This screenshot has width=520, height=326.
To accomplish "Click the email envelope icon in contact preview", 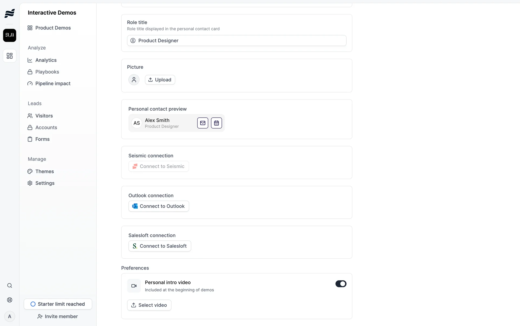I will 203,123.
